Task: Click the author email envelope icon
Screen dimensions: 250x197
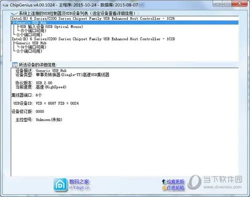Action: coord(164,188)
